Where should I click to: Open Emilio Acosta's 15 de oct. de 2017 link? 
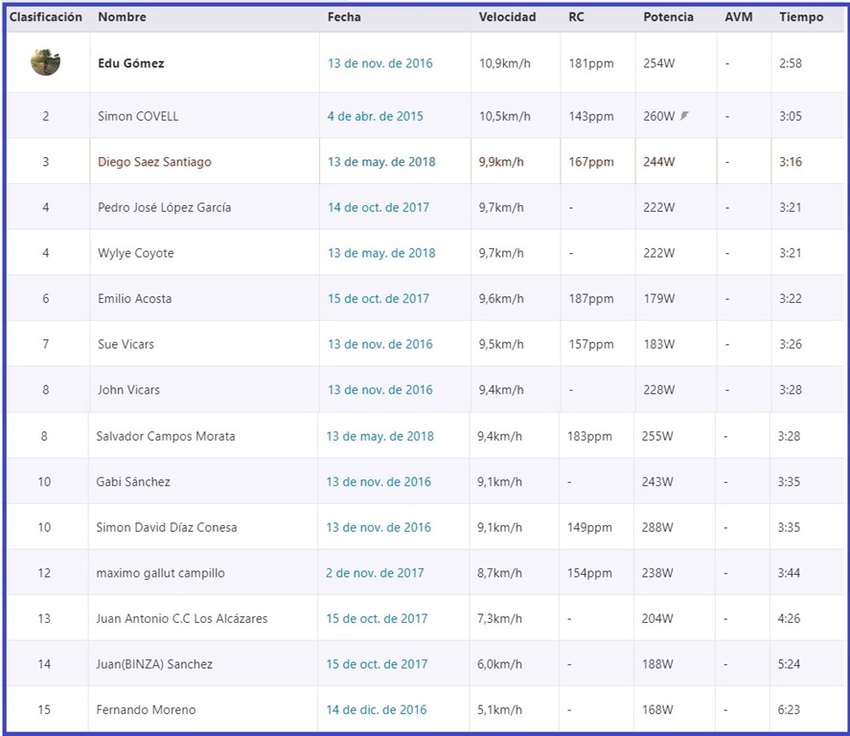(379, 299)
